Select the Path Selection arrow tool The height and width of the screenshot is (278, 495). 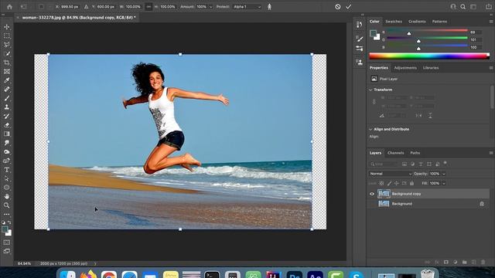pos(7,178)
